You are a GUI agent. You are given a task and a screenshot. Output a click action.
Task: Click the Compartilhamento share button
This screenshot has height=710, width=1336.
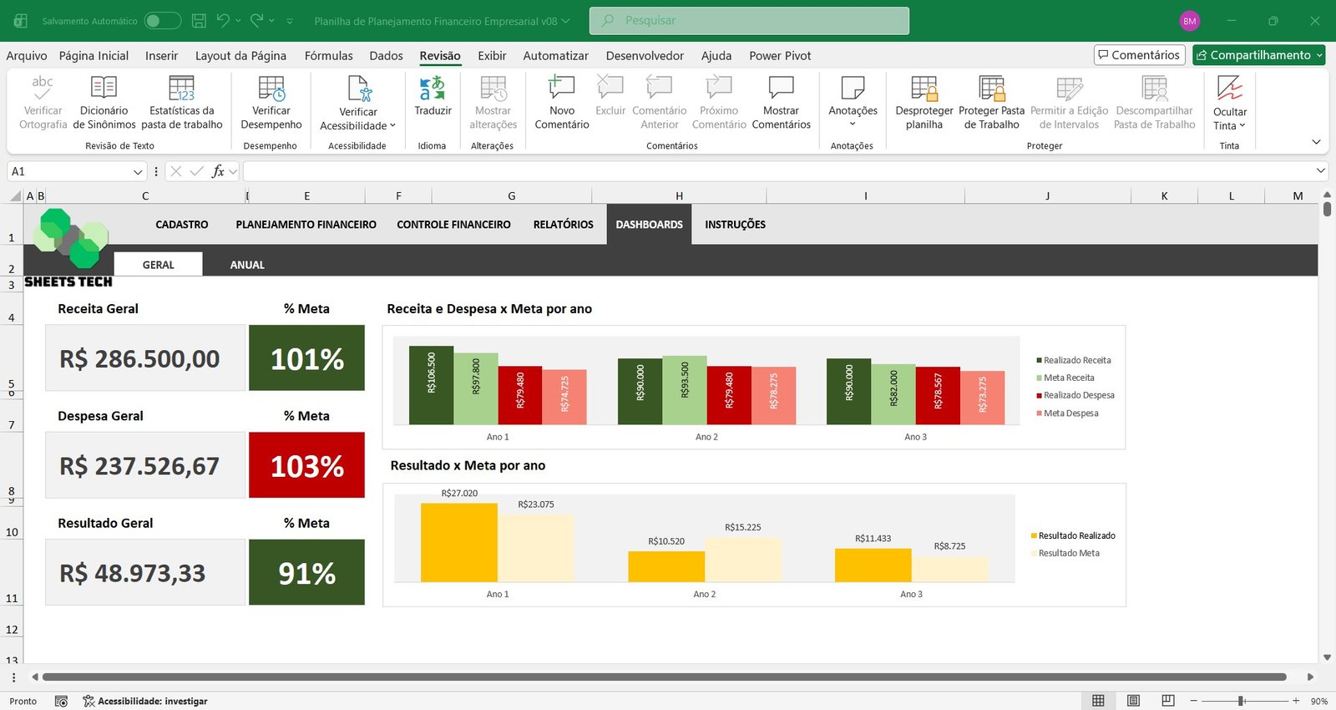1258,55
